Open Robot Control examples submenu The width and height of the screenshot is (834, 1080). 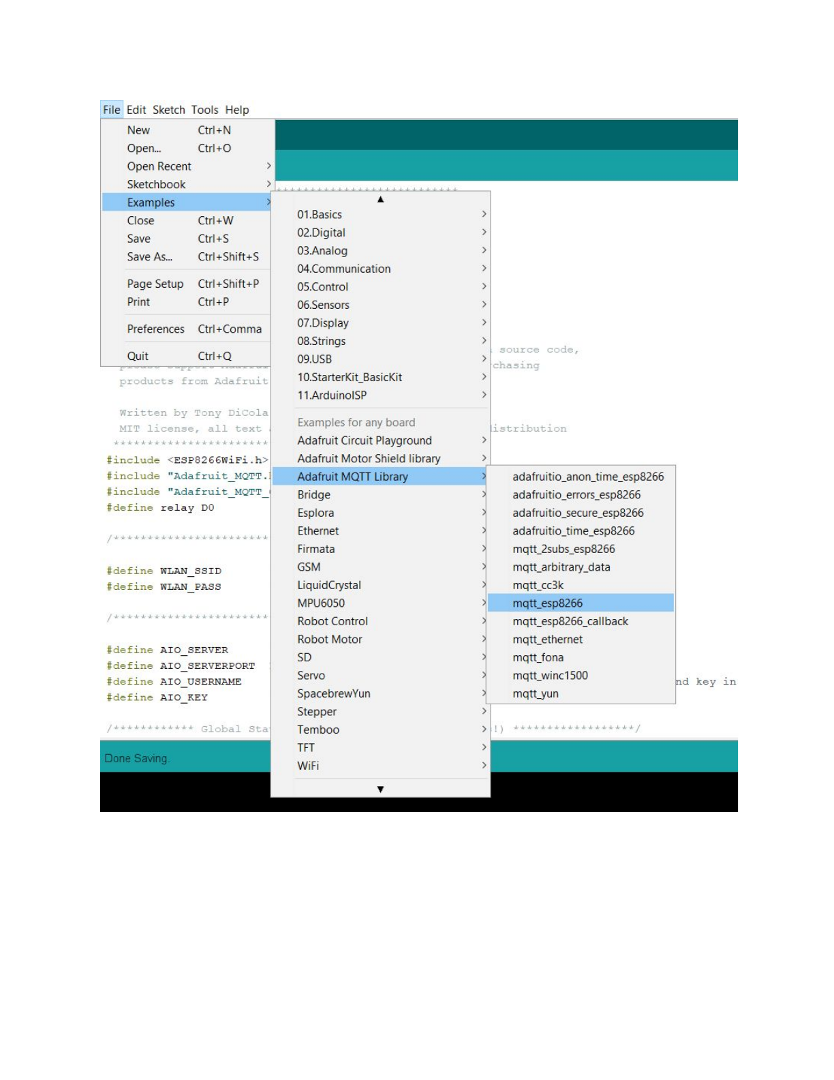point(380,621)
